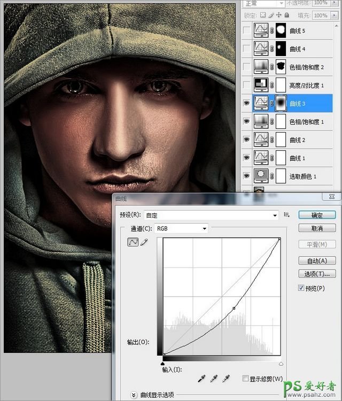Hide the 曲线 3 layer

tap(246, 104)
